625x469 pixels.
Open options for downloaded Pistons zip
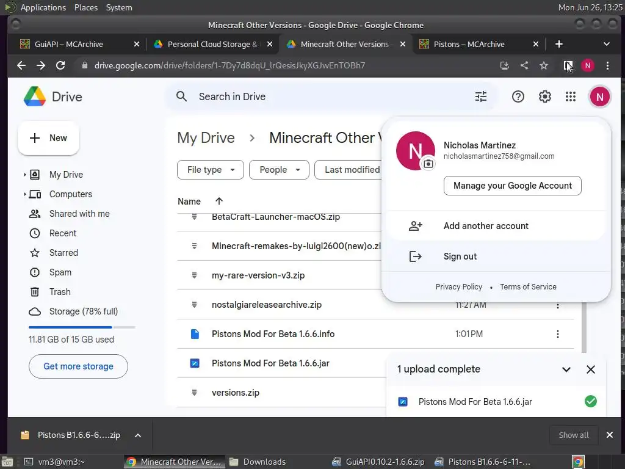tap(137, 435)
